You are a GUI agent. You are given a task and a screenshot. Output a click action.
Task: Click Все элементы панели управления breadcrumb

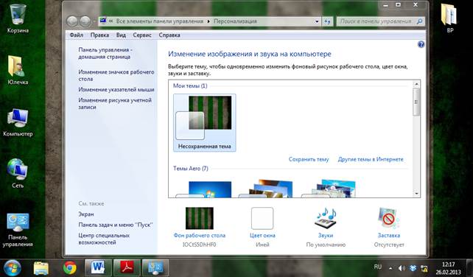click(160, 21)
